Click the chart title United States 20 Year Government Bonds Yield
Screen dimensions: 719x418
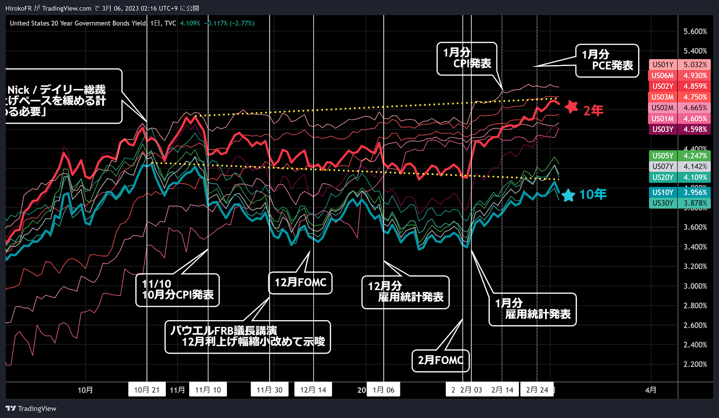point(78,23)
